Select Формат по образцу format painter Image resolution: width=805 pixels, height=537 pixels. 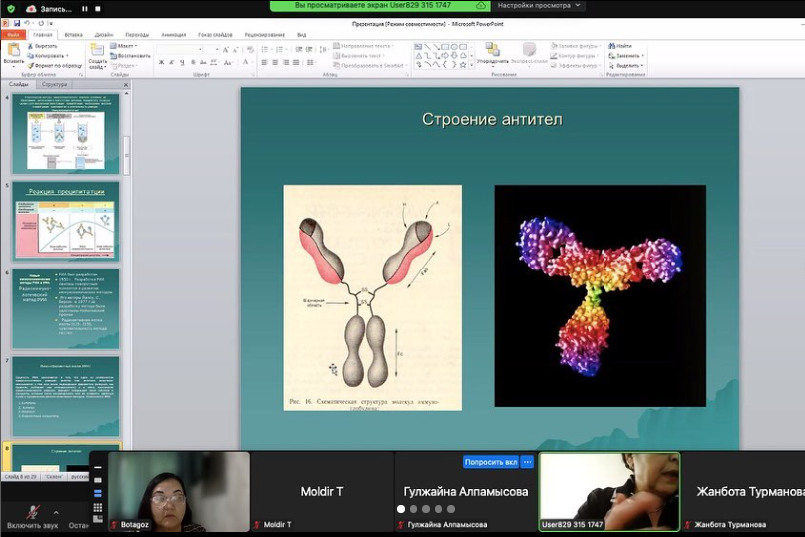(x=57, y=65)
